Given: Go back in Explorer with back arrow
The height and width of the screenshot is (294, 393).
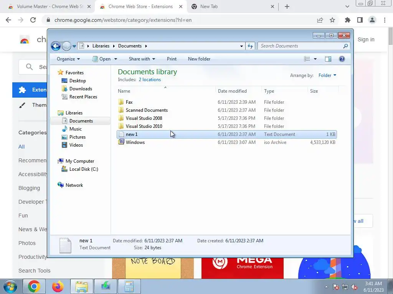Looking at the screenshot, I should coord(56,46).
